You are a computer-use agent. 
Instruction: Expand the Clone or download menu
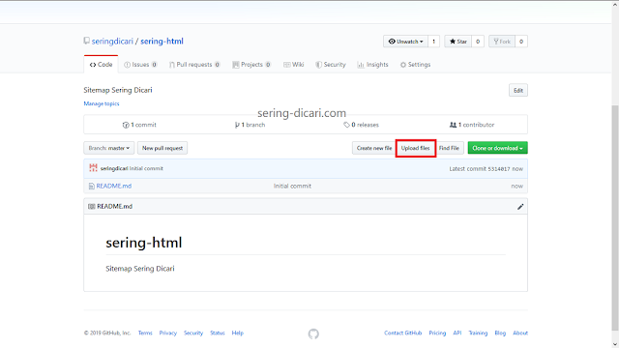(x=497, y=148)
